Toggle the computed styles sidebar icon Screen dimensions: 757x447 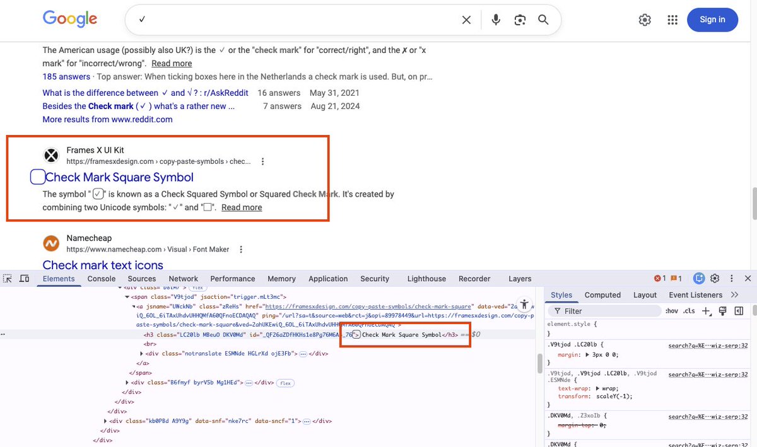(x=739, y=311)
